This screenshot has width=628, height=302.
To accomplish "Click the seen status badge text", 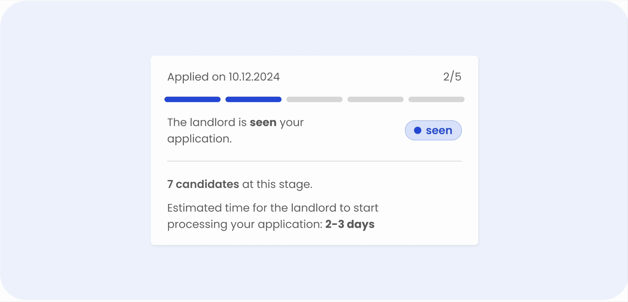I will pyautogui.click(x=439, y=130).
